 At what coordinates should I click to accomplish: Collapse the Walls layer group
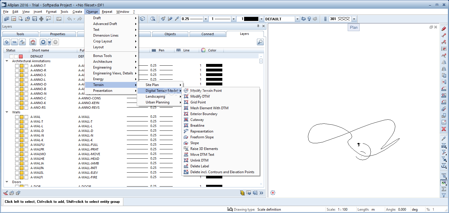(7, 112)
